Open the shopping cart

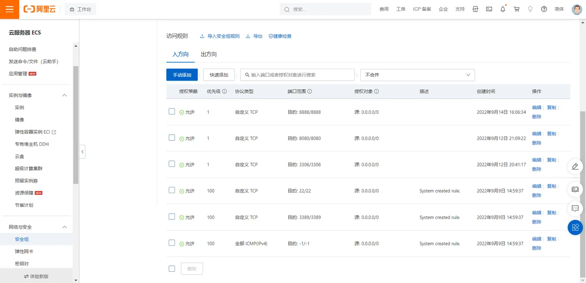pyautogui.click(x=517, y=9)
